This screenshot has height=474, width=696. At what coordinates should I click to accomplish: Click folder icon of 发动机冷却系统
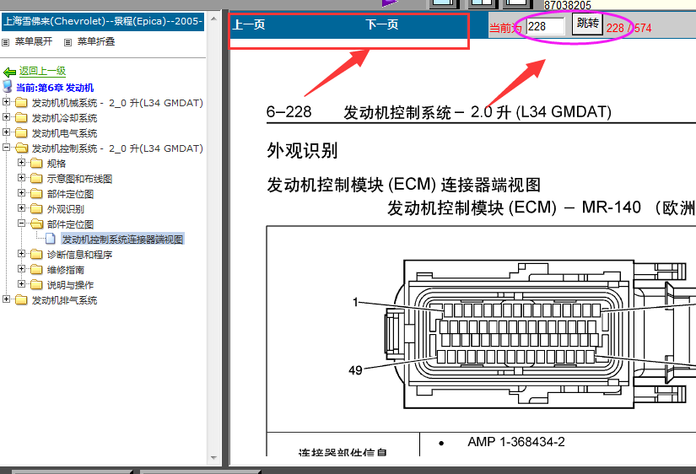click(21, 117)
